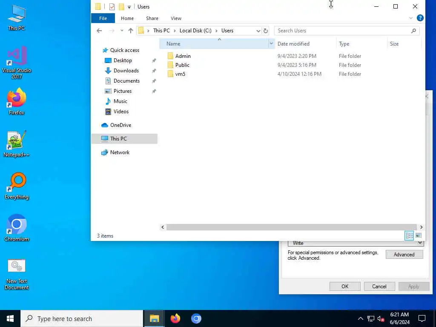Image resolution: width=436 pixels, height=327 pixels.
Task: Select This PC desktop icon
Action: point(17,17)
